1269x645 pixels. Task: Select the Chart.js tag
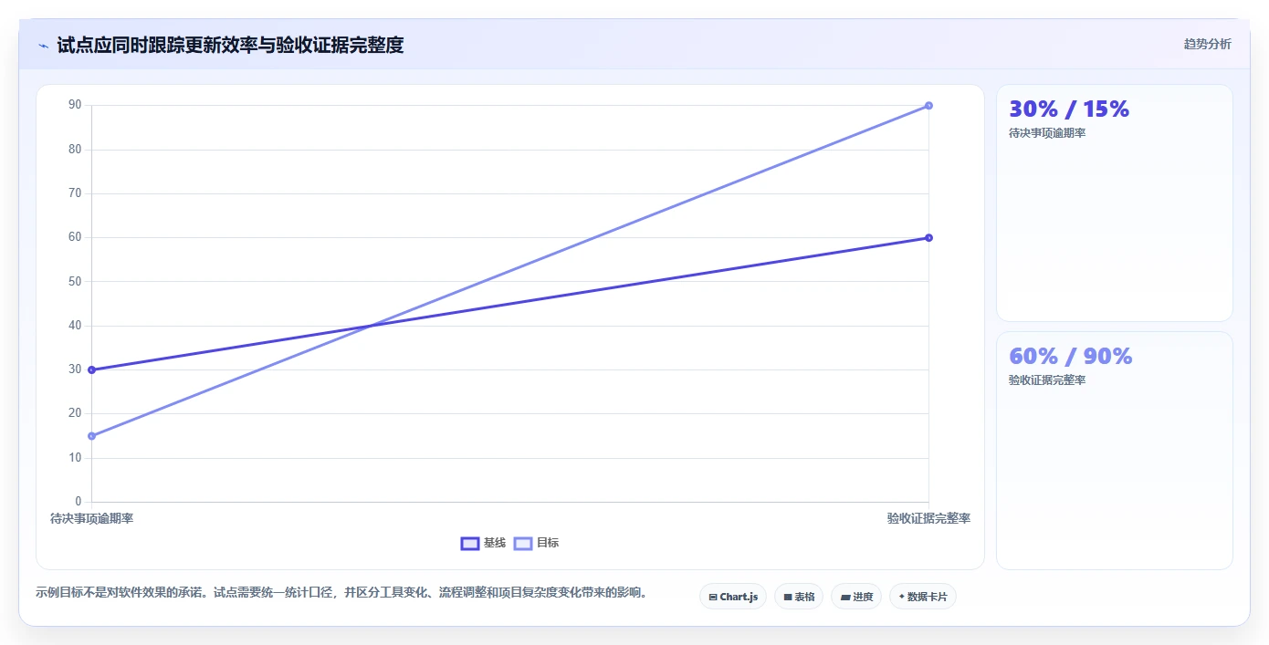click(x=733, y=597)
